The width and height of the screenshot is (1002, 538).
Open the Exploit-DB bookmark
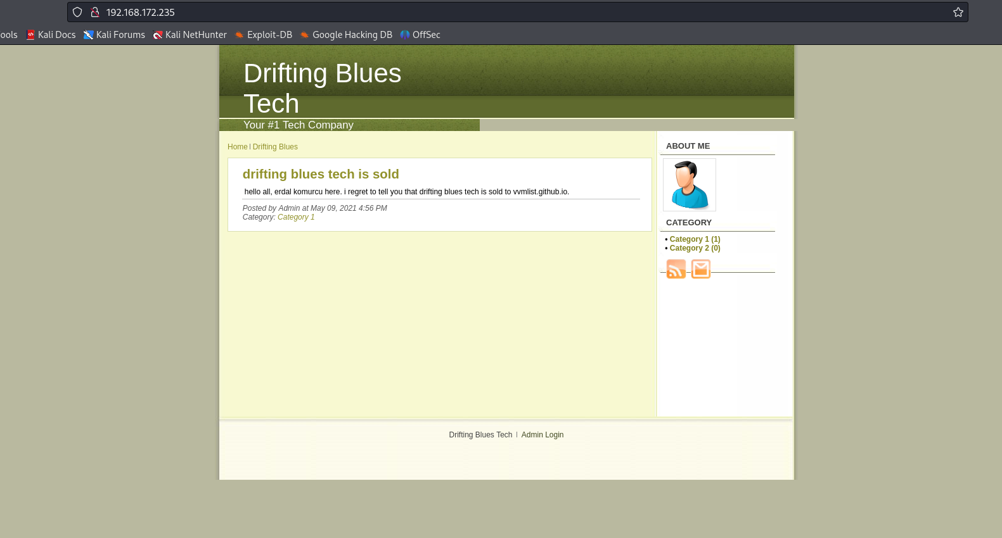263,35
